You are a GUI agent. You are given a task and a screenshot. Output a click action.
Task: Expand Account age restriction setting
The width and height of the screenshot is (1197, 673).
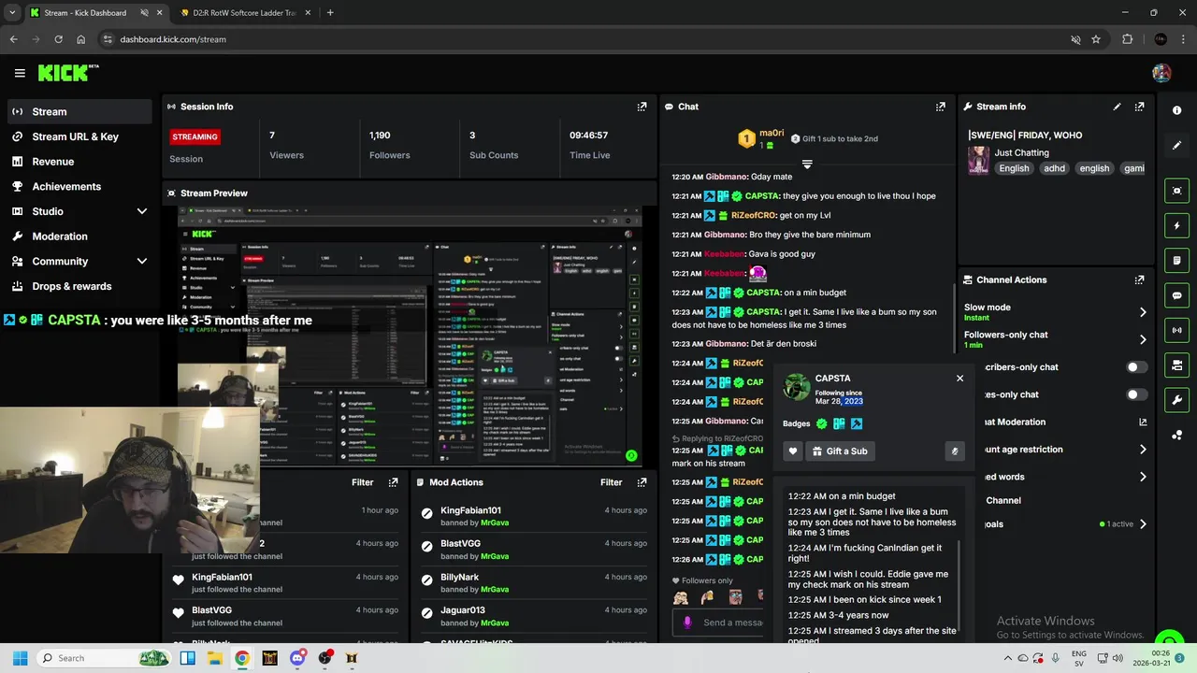1143,450
